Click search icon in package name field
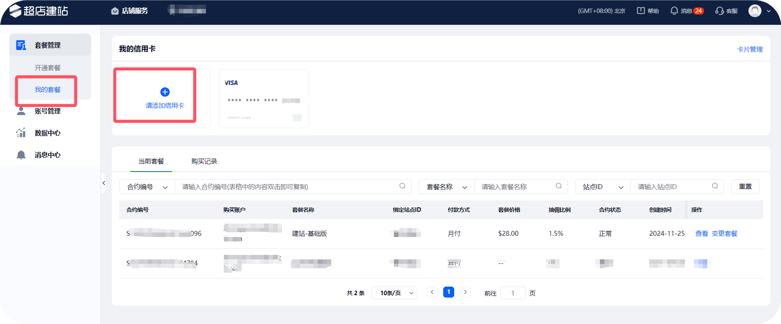Image resolution: width=781 pixels, height=324 pixels. click(x=558, y=186)
